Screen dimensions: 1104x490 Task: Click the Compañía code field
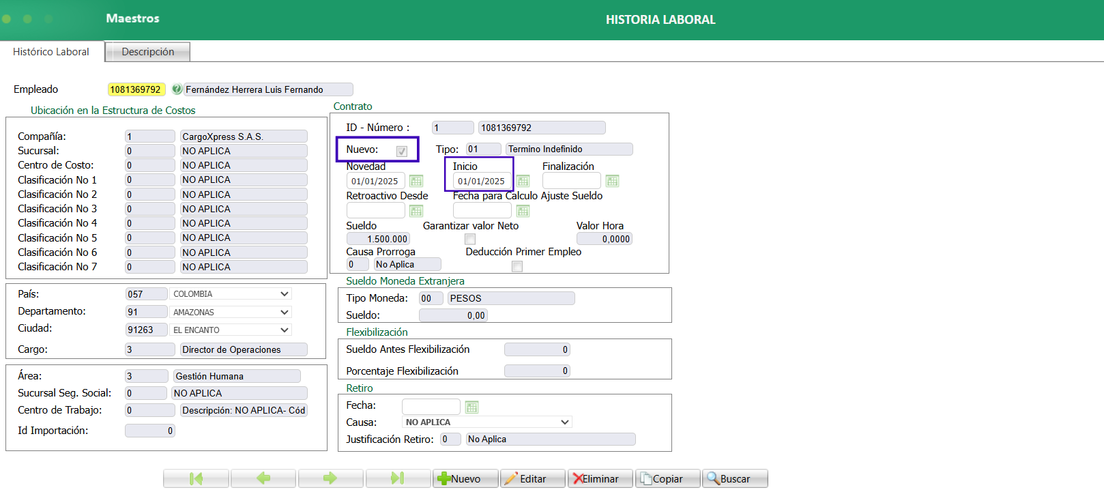point(150,136)
